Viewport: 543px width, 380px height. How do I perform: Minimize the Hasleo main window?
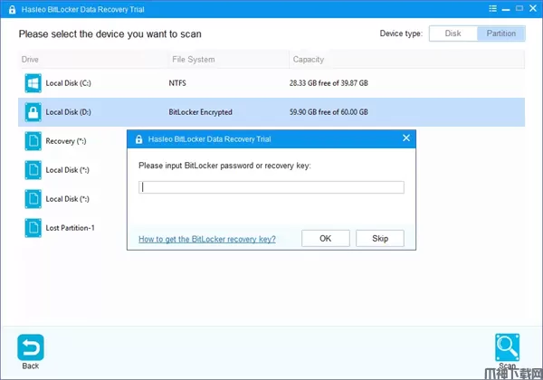(x=506, y=9)
